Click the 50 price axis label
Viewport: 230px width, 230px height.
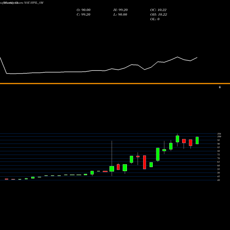tap(218, 173)
